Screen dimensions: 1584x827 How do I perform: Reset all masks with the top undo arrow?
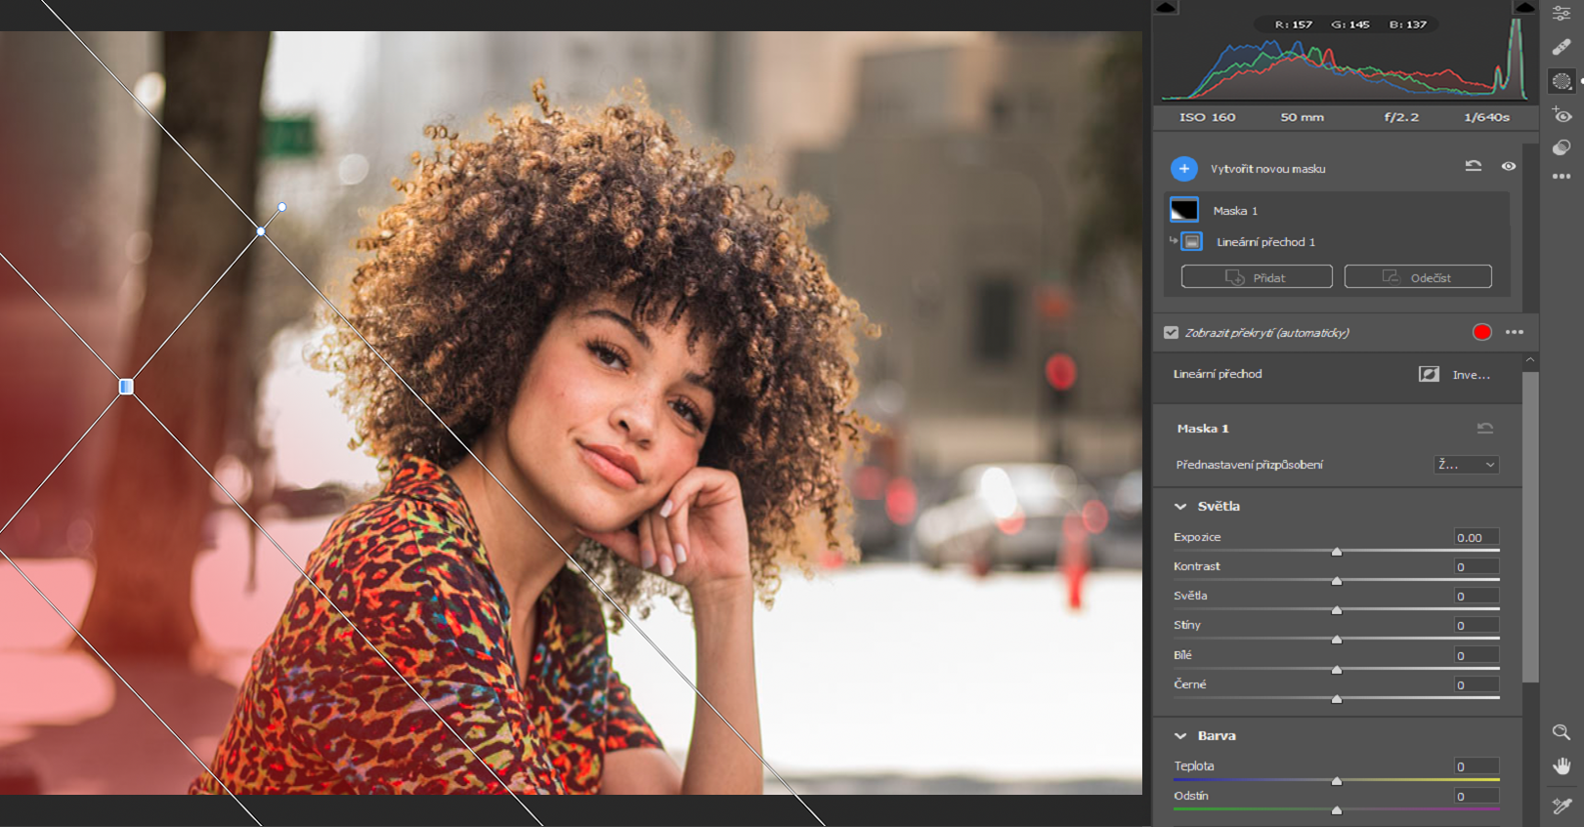click(x=1474, y=166)
